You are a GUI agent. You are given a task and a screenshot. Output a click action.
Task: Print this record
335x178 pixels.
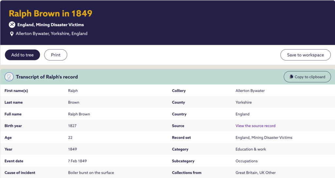56,55
